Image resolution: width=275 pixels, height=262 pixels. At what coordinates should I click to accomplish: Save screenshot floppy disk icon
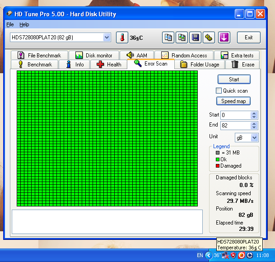(x=195, y=37)
